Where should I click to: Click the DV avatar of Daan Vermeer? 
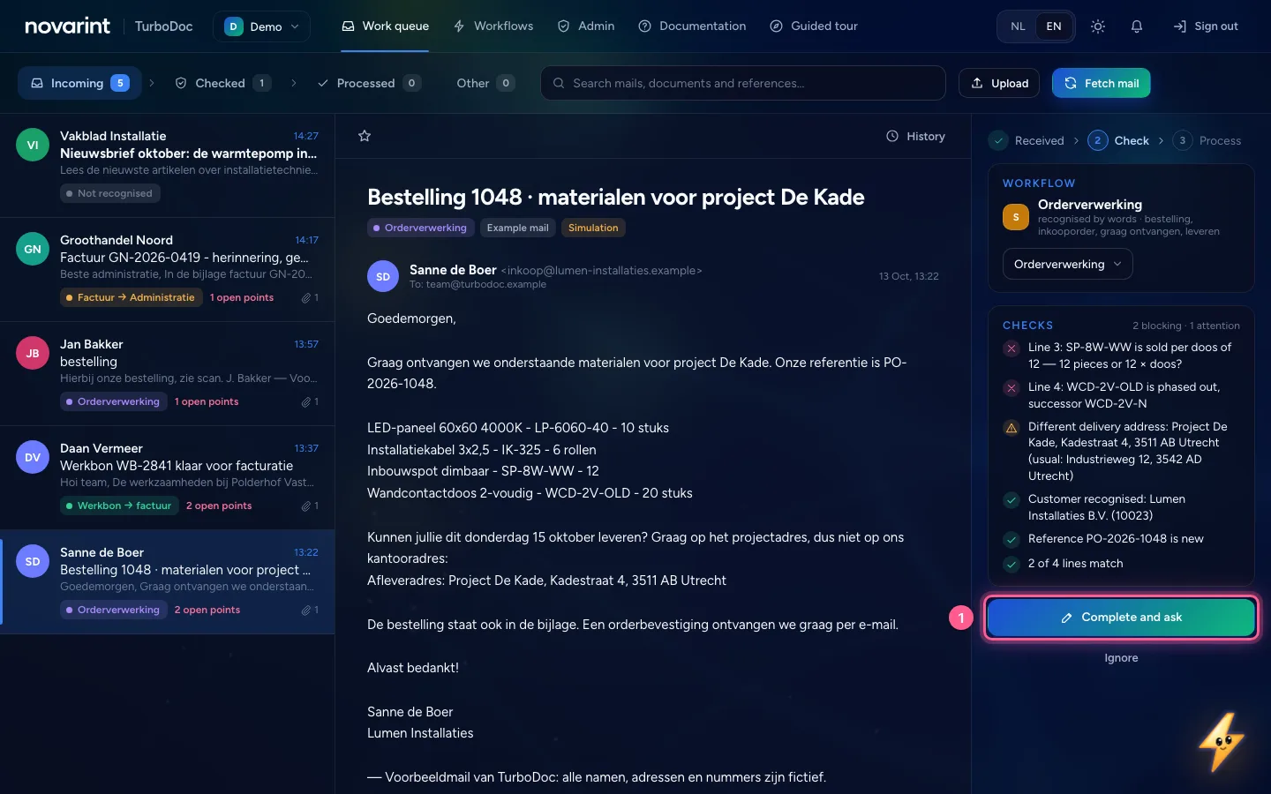[33, 458]
